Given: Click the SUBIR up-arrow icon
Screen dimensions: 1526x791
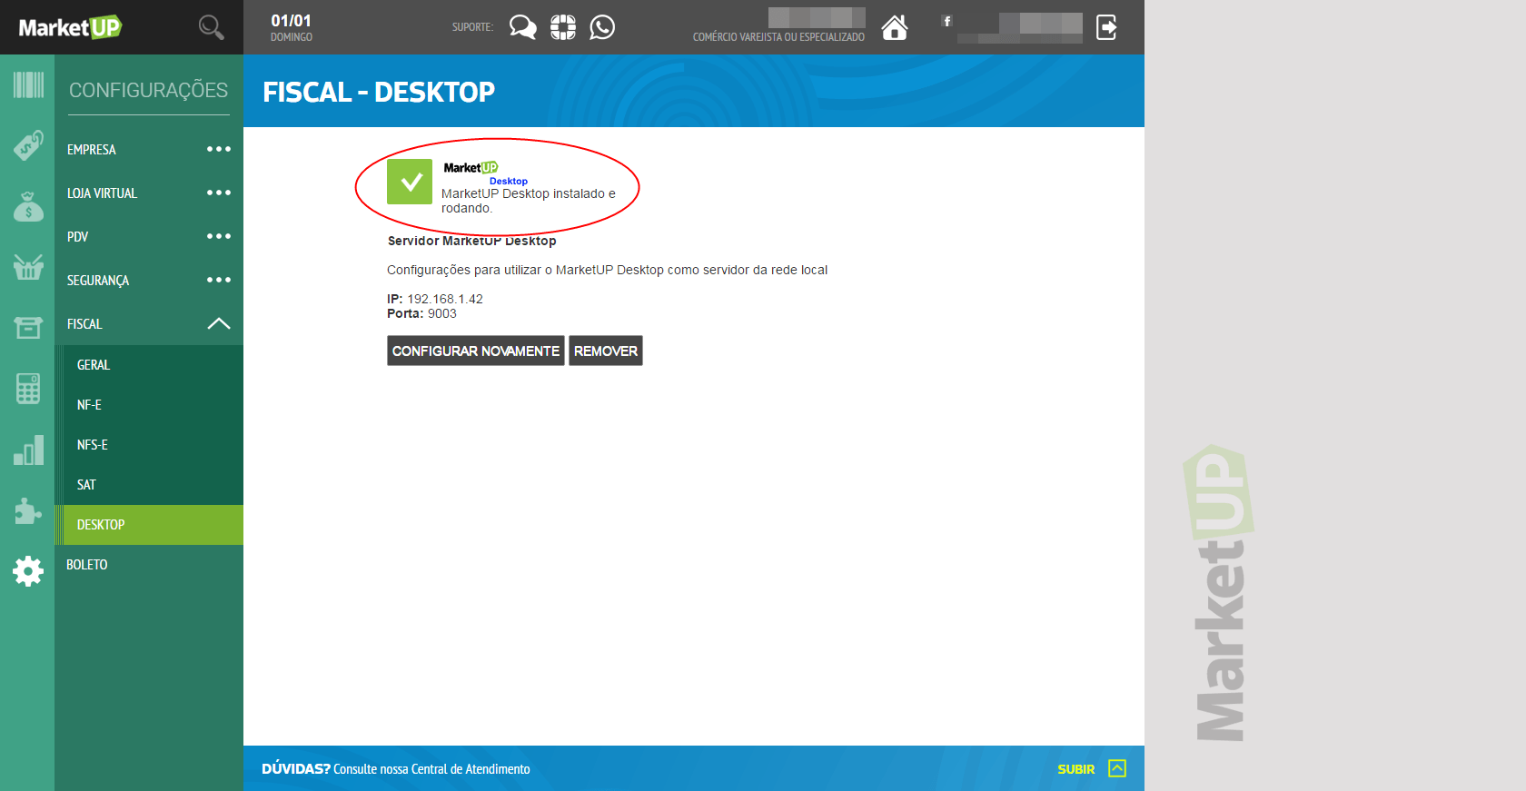Looking at the screenshot, I should [1117, 768].
